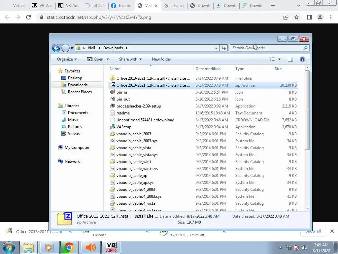The height and width of the screenshot is (254, 338).
Task: Select the readme text document
Action: (x=123, y=113)
